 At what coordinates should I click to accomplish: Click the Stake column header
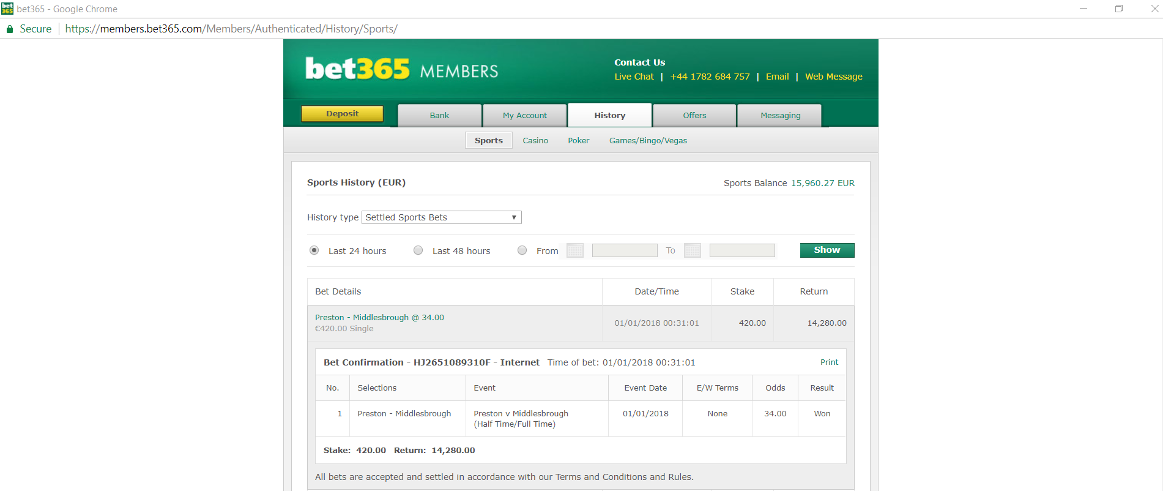743,291
